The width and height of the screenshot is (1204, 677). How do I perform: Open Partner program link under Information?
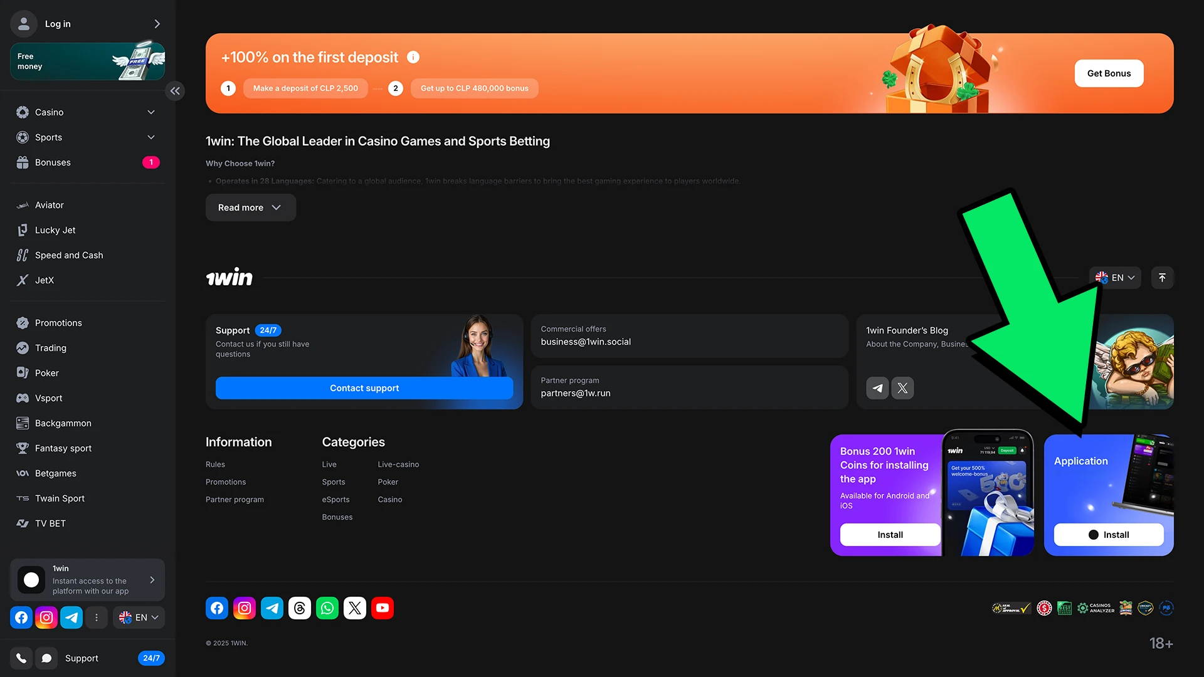[235, 500]
